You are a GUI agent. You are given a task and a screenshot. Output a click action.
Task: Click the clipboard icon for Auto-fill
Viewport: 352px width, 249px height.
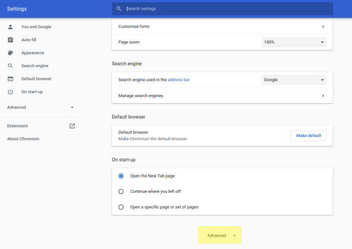[10, 40]
